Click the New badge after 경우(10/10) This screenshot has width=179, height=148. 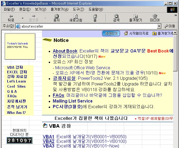click(x=162, y=73)
